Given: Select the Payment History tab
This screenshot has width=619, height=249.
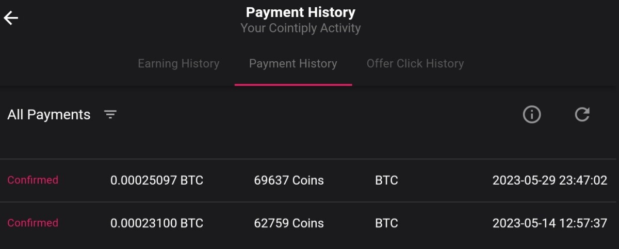Looking at the screenshot, I should tap(293, 64).
